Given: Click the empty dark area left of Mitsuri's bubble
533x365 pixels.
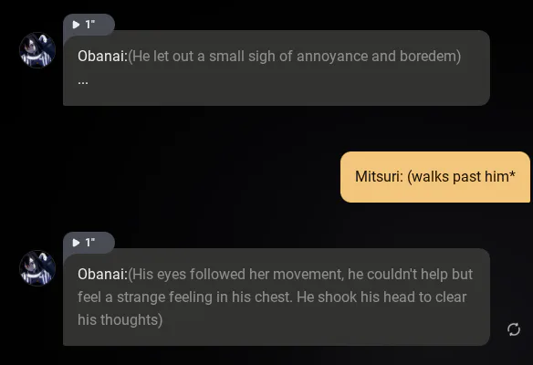Looking at the screenshot, I should click(170, 177).
